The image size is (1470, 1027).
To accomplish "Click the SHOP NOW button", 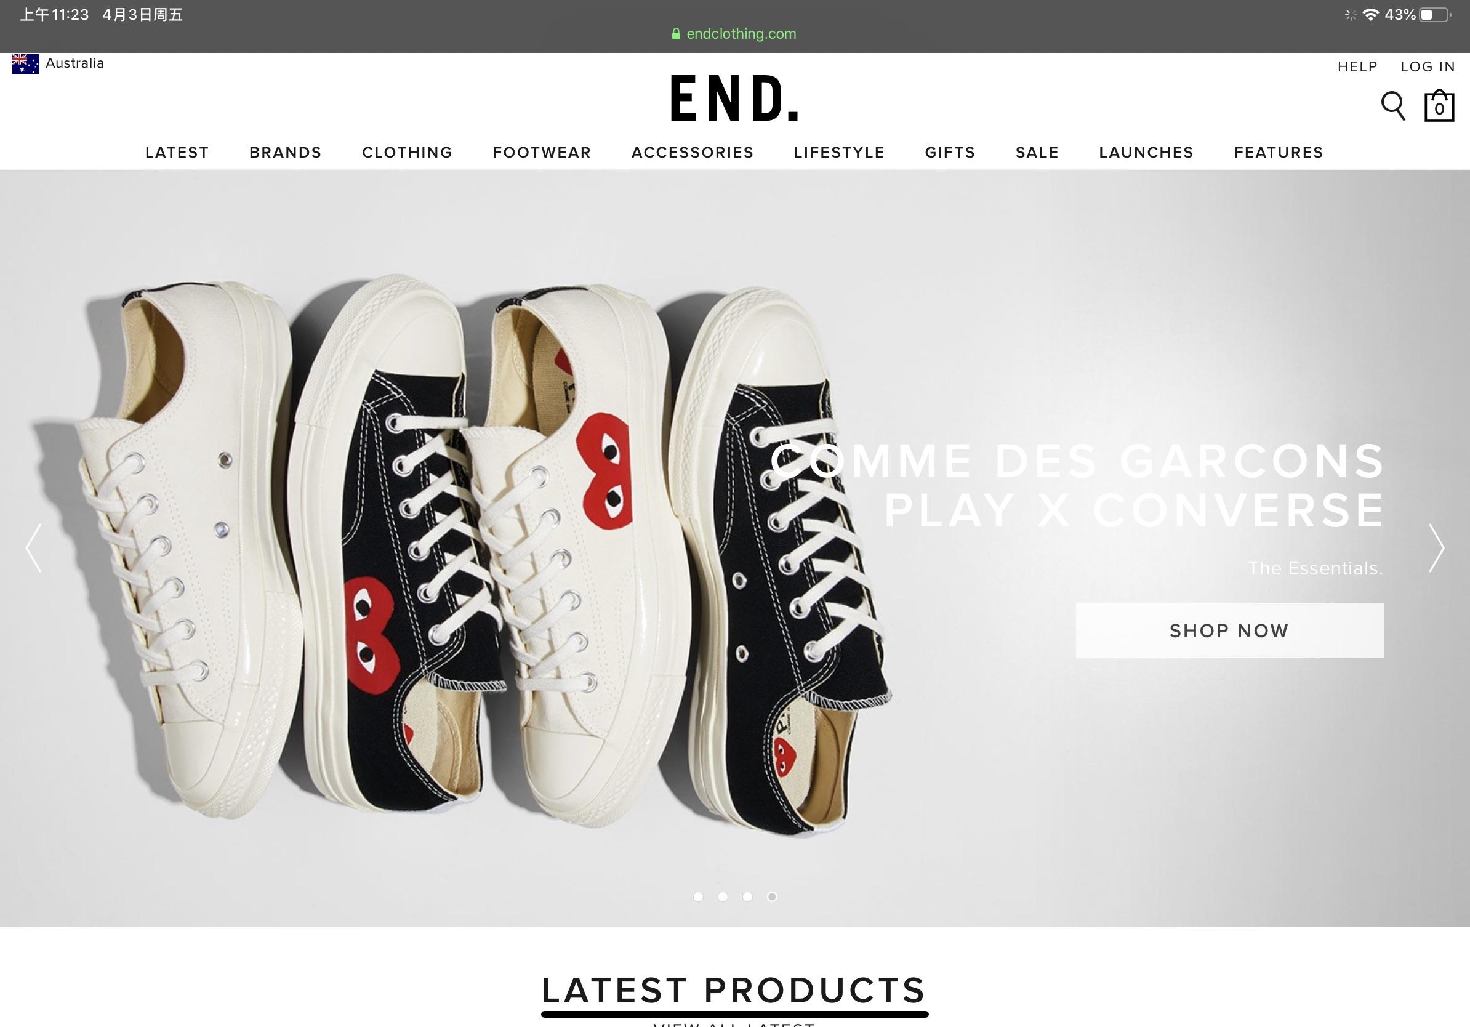I will [x=1229, y=630].
